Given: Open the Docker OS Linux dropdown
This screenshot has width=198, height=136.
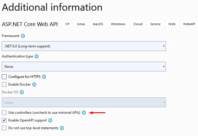Looking at the screenshot, I should coord(84,103).
